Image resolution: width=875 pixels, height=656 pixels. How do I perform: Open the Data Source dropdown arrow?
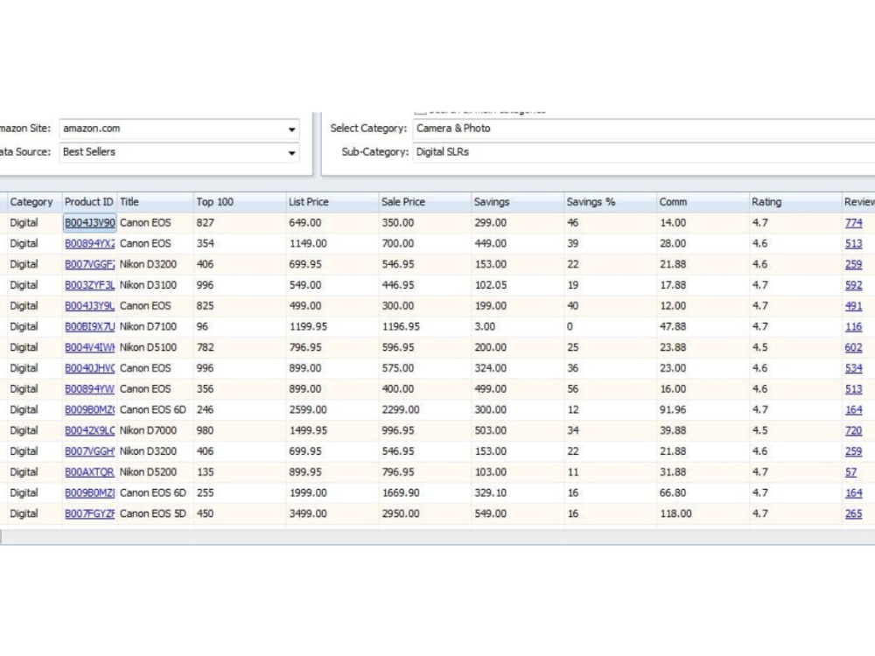(x=291, y=152)
